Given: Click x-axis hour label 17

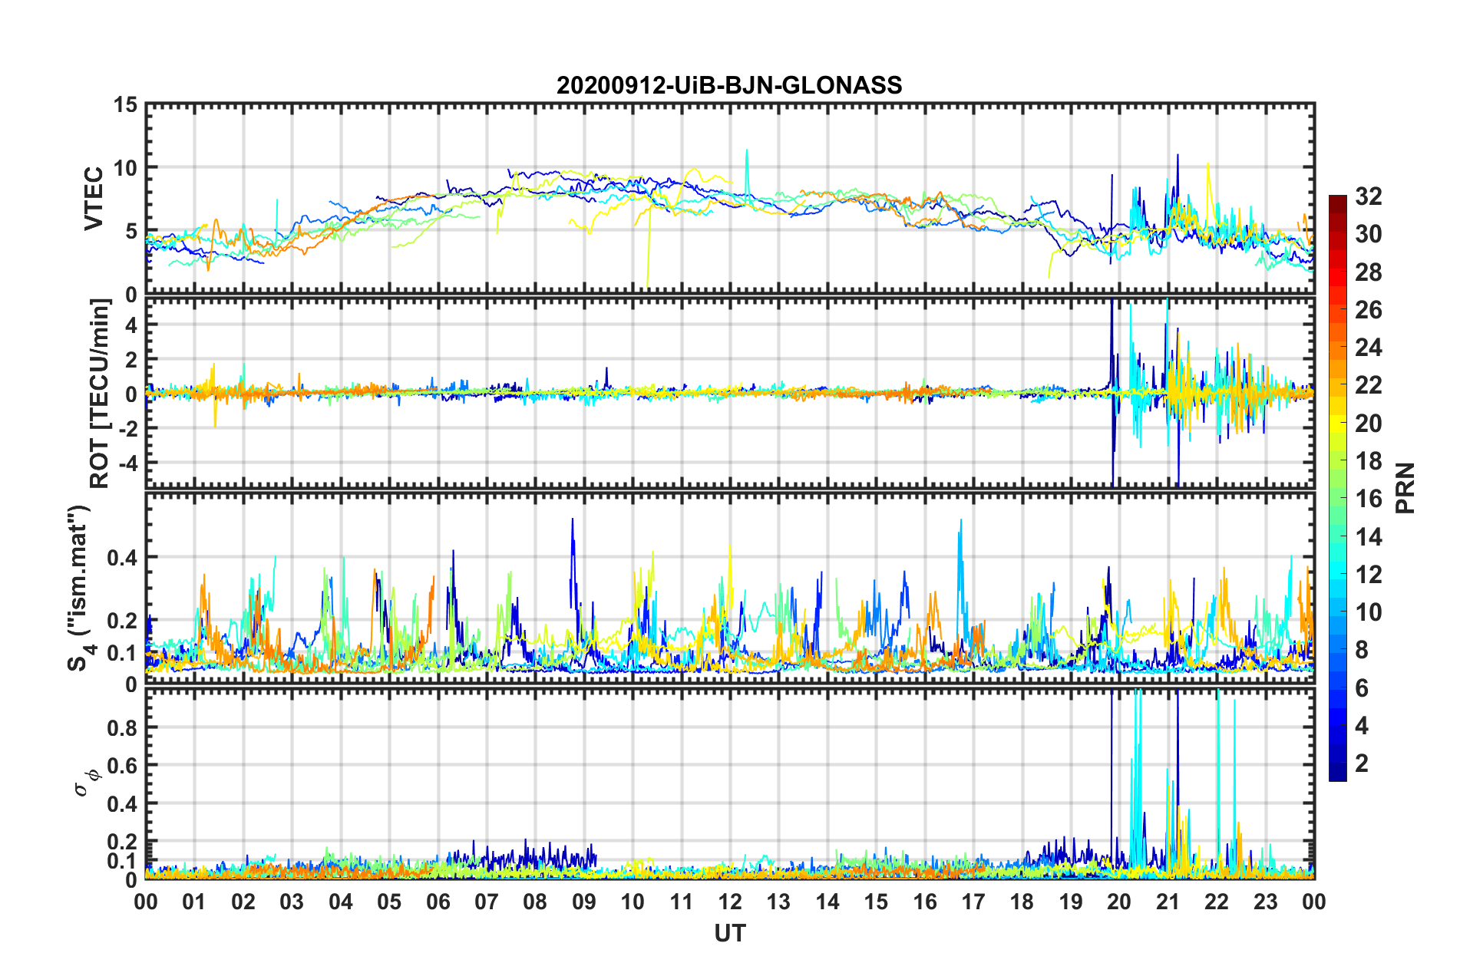Looking at the screenshot, I should tap(973, 902).
